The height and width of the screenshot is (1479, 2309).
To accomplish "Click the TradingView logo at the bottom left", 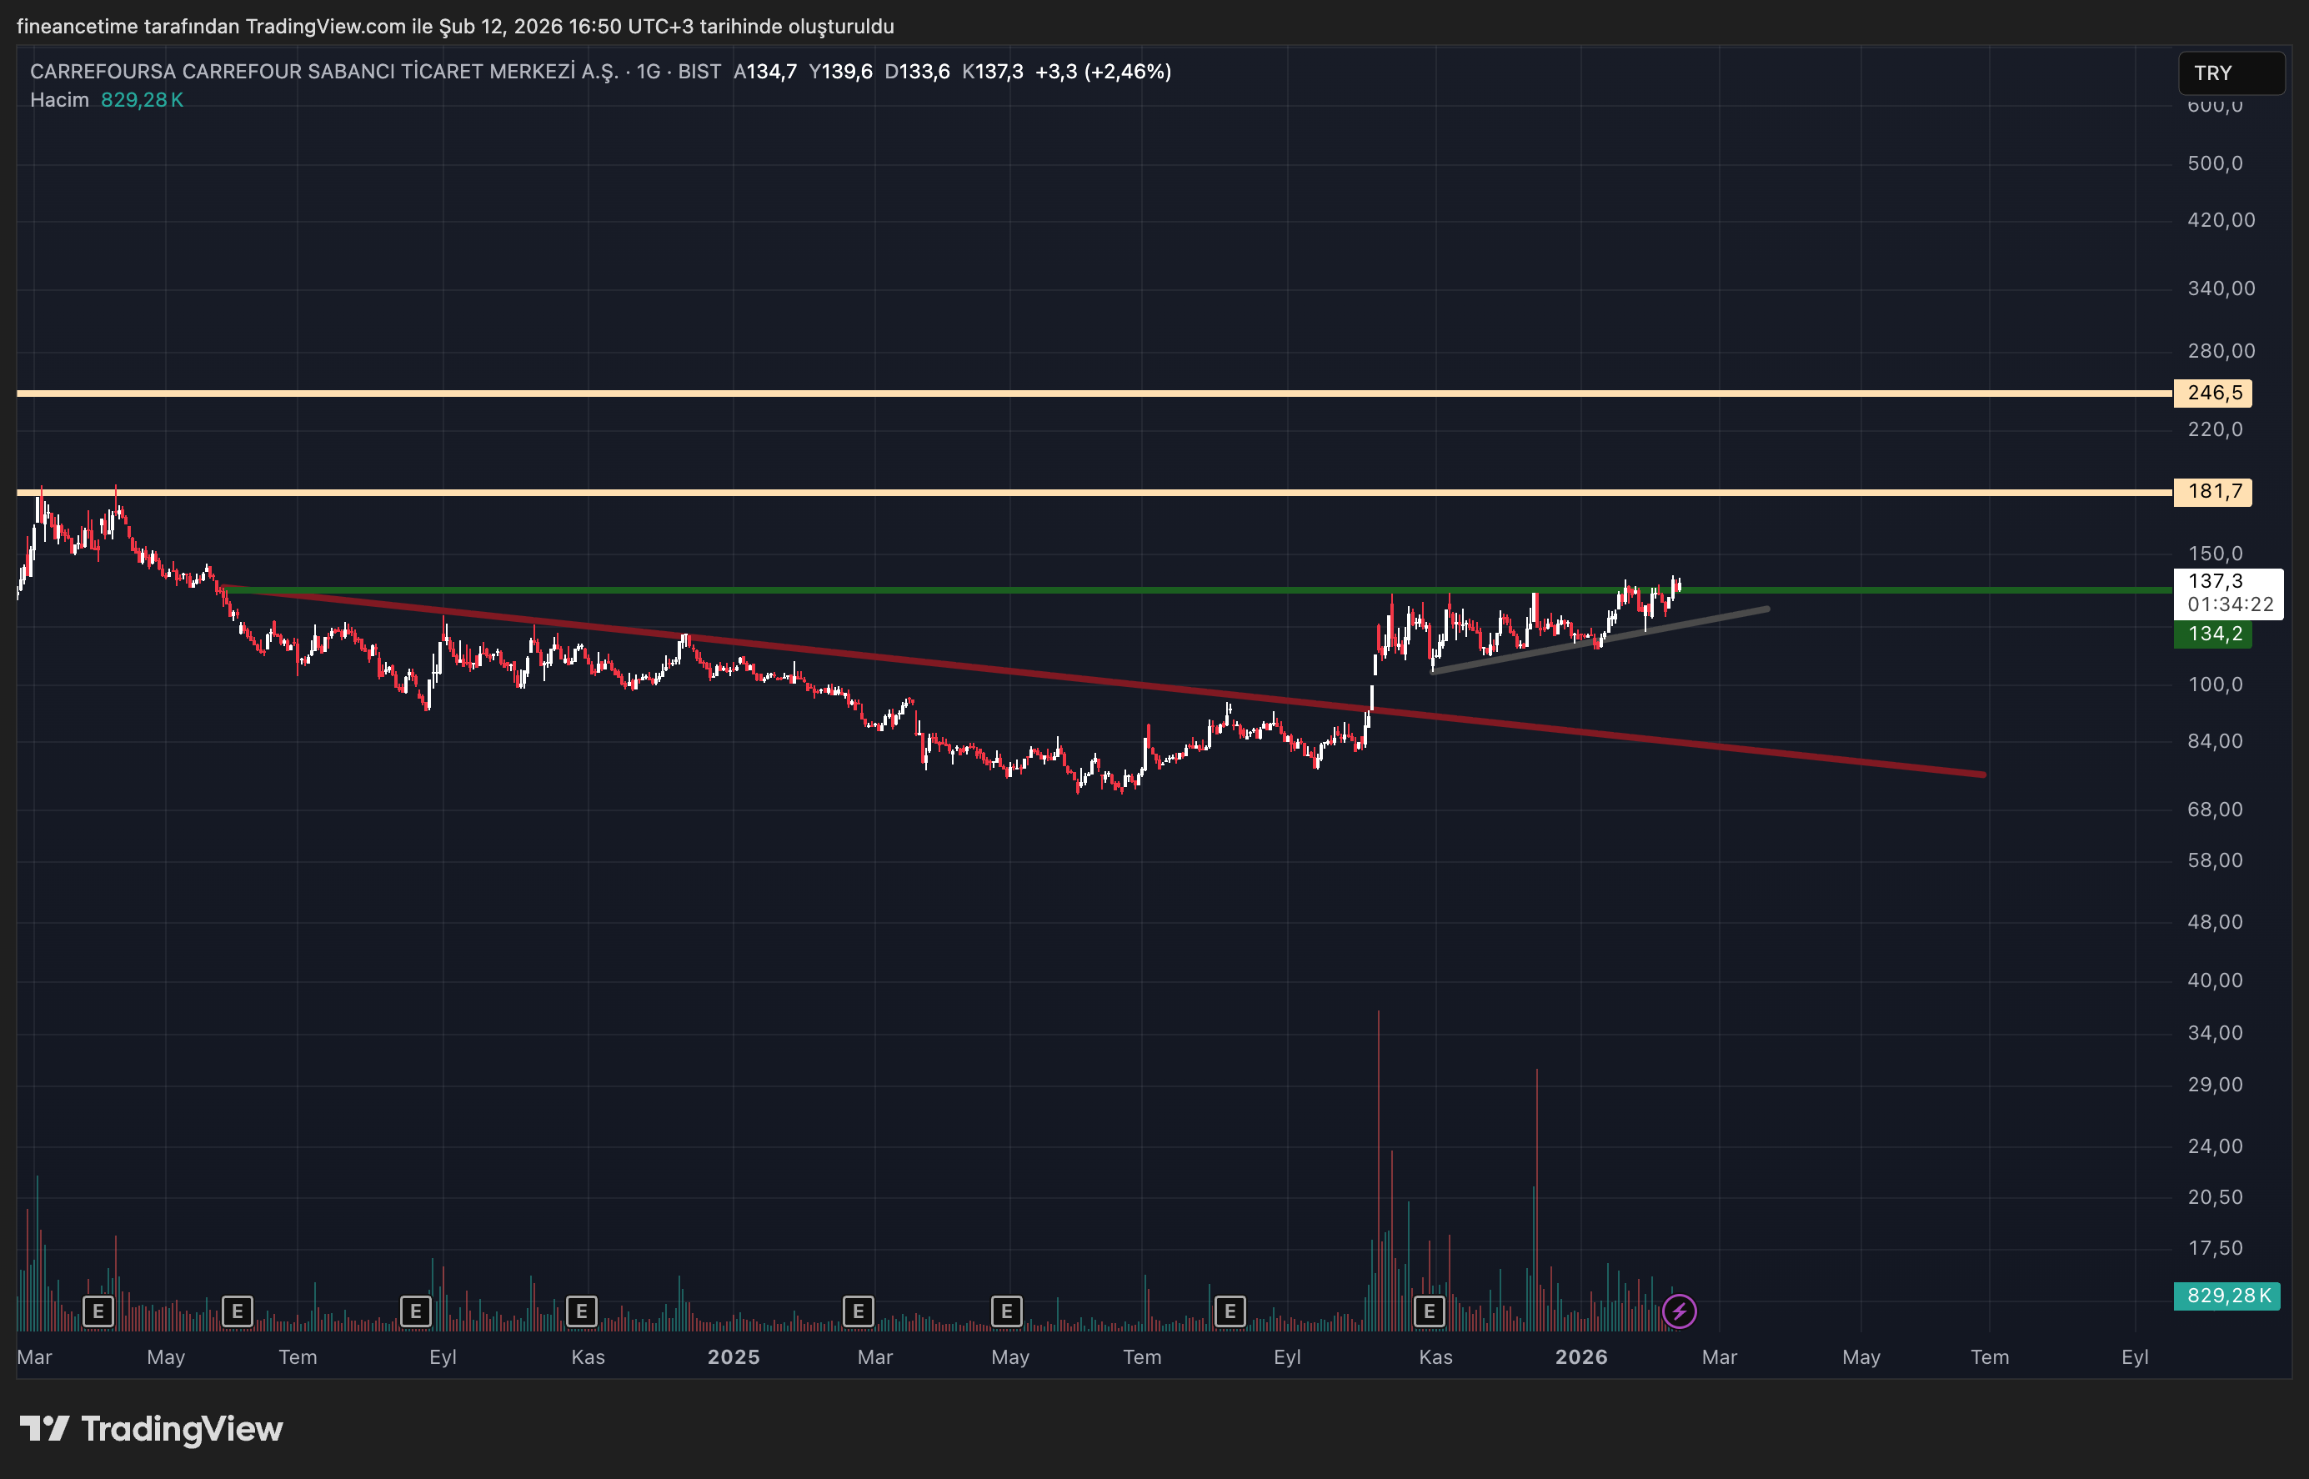I will point(151,1429).
